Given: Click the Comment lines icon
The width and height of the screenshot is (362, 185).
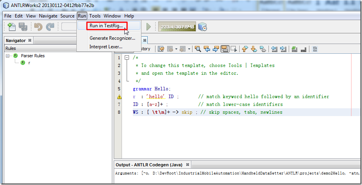Looking at the screenshot, I should tap(294, 49).
